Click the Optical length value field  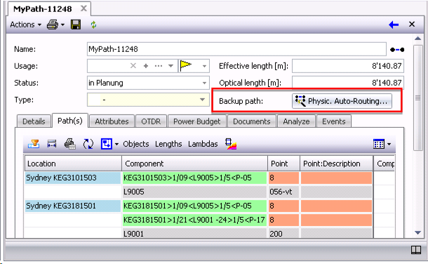pyautogui.click(x=348, y=83)
